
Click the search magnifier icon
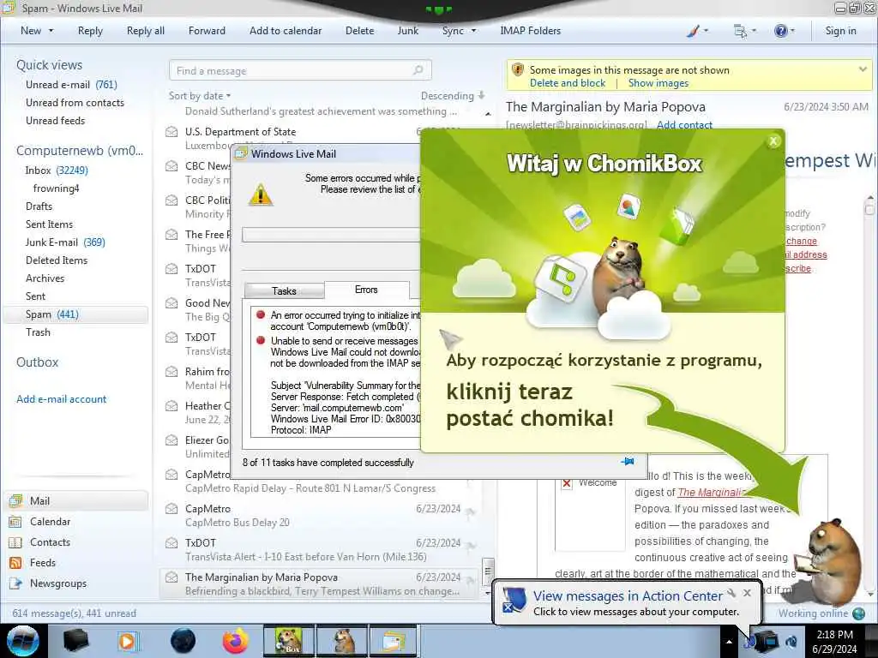tap(418, 70)
